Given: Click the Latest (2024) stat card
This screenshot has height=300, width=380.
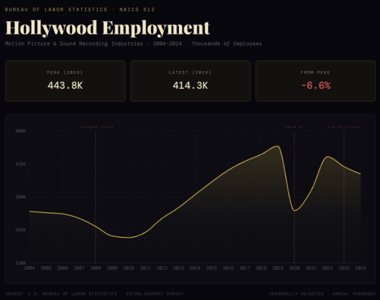Looking at the screenshot, I should (x=190, y=80).
